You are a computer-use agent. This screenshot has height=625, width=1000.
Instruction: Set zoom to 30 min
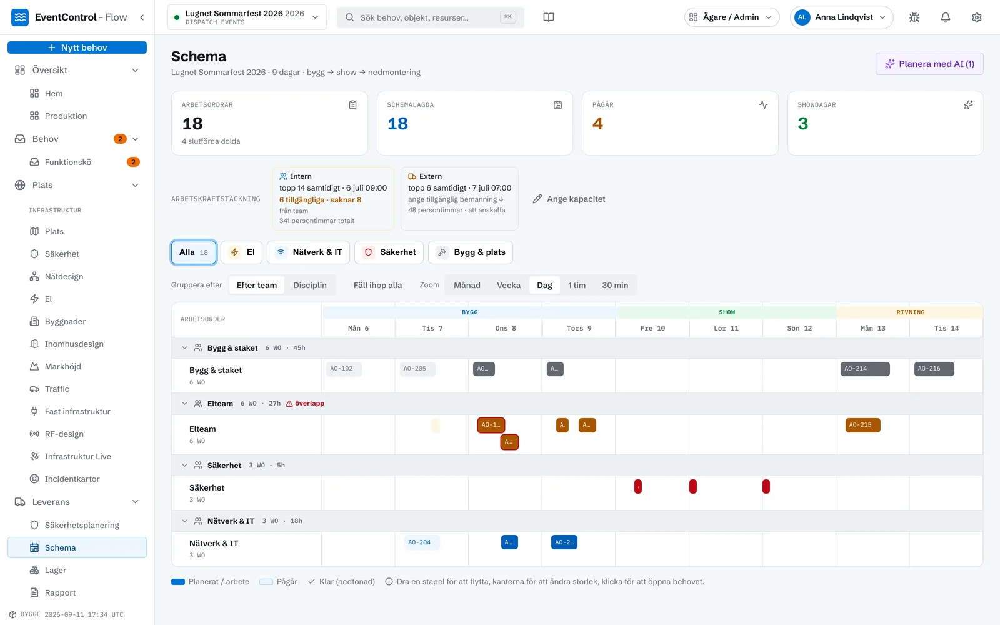coord(615,286)
